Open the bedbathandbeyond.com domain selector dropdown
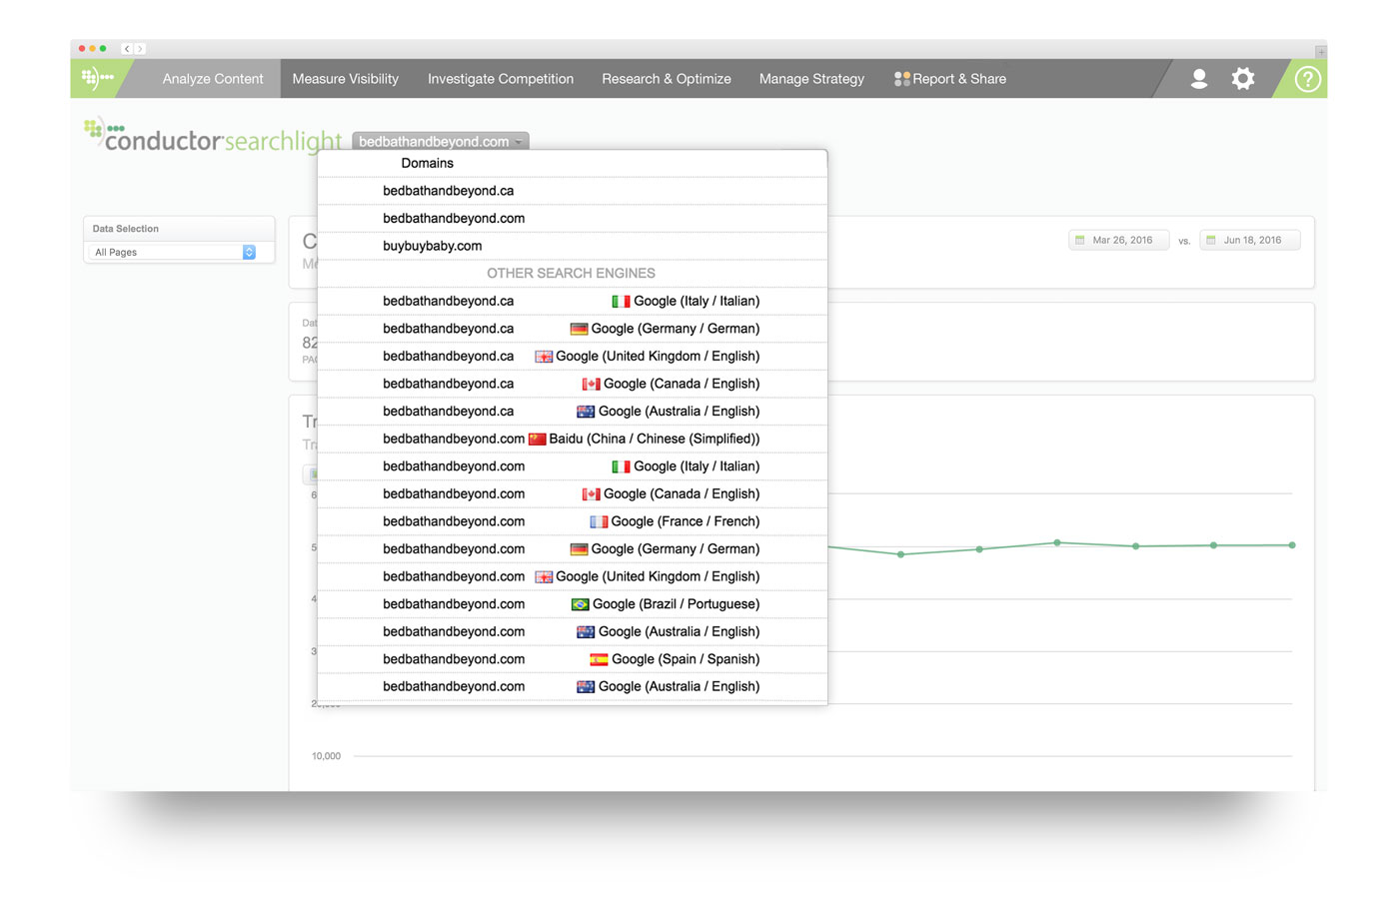This screenshot has width=1399, height=912. (x=441, y=142)
